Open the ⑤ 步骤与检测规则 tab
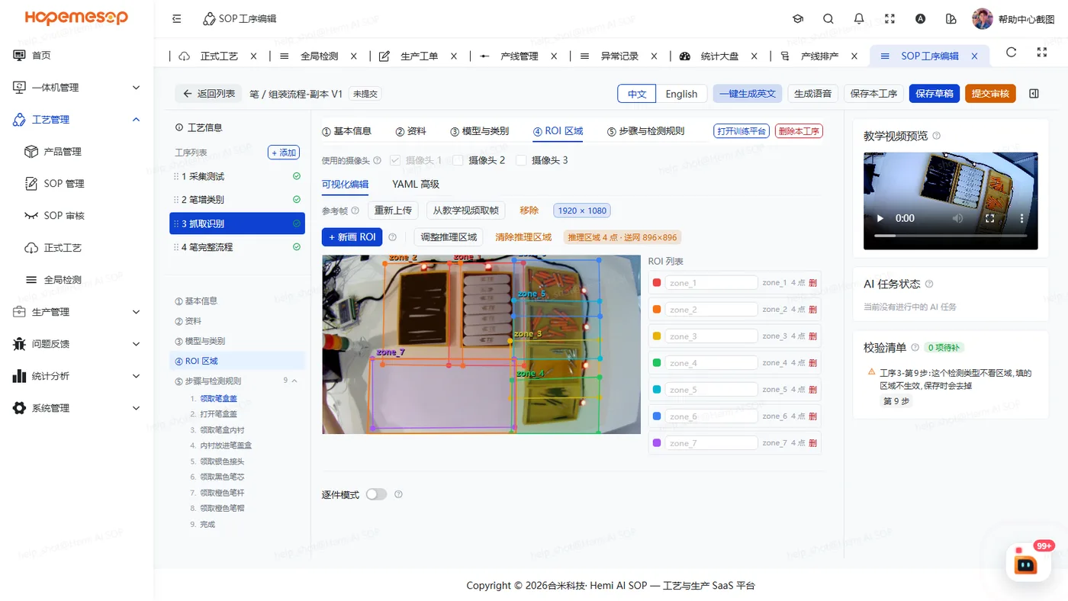Screen dimensions: 1068x601 click(645, 131)
